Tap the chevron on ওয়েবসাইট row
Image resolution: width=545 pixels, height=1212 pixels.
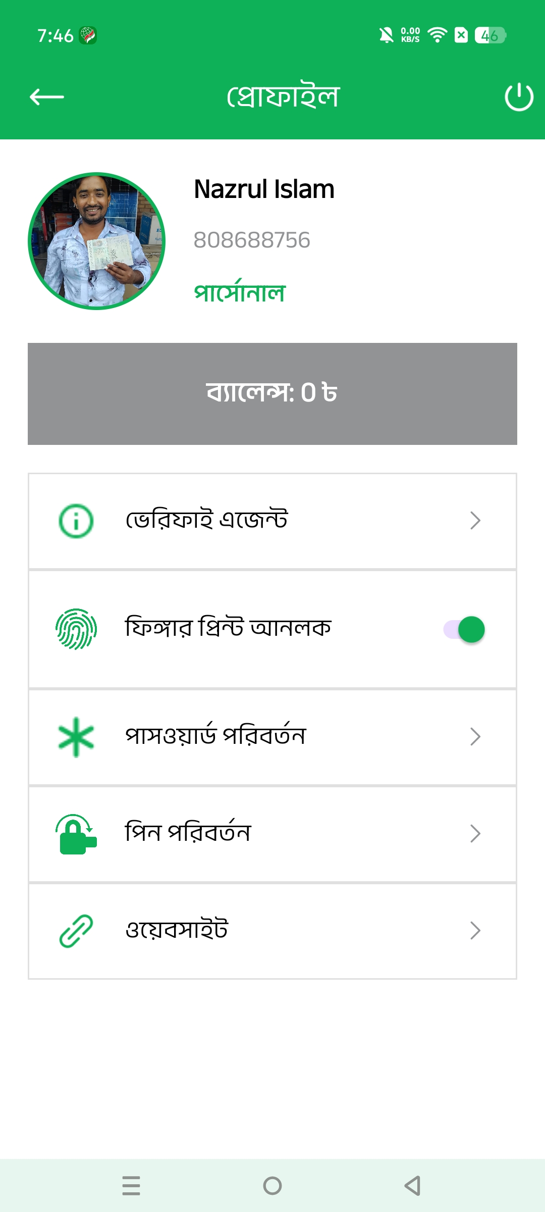pos(475,931)
